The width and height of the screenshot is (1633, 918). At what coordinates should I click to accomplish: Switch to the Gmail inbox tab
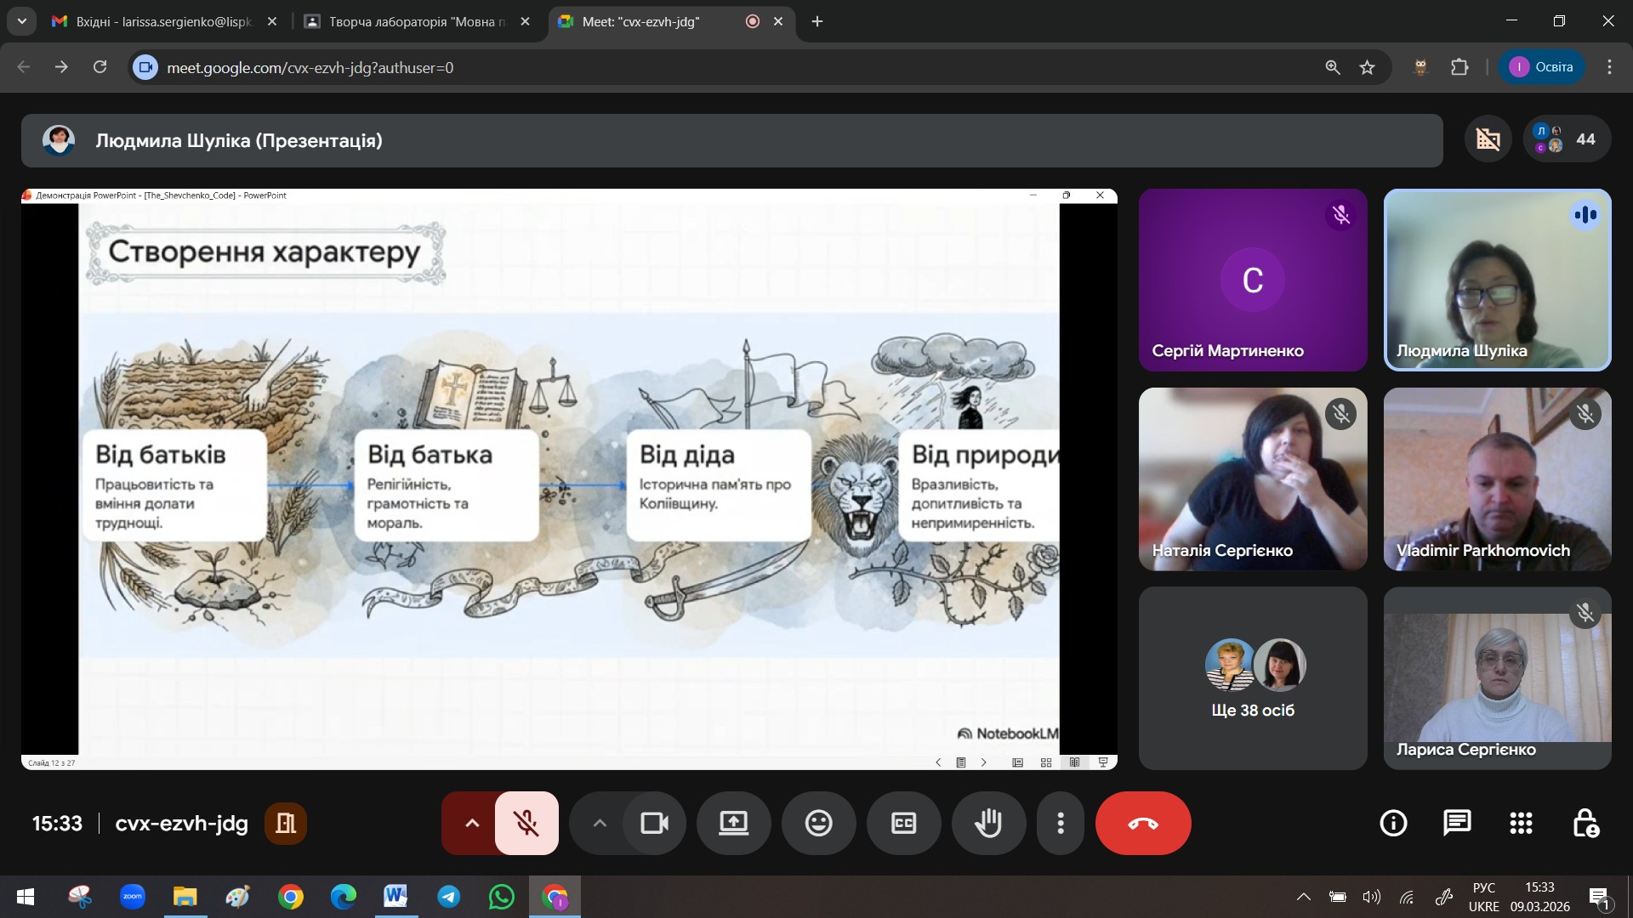coord(162,21)
